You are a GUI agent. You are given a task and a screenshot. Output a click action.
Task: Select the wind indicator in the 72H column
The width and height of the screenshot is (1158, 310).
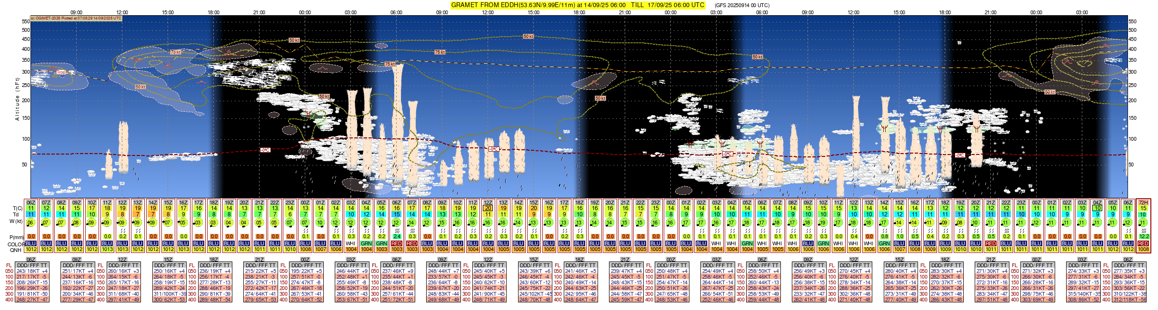1143,223
